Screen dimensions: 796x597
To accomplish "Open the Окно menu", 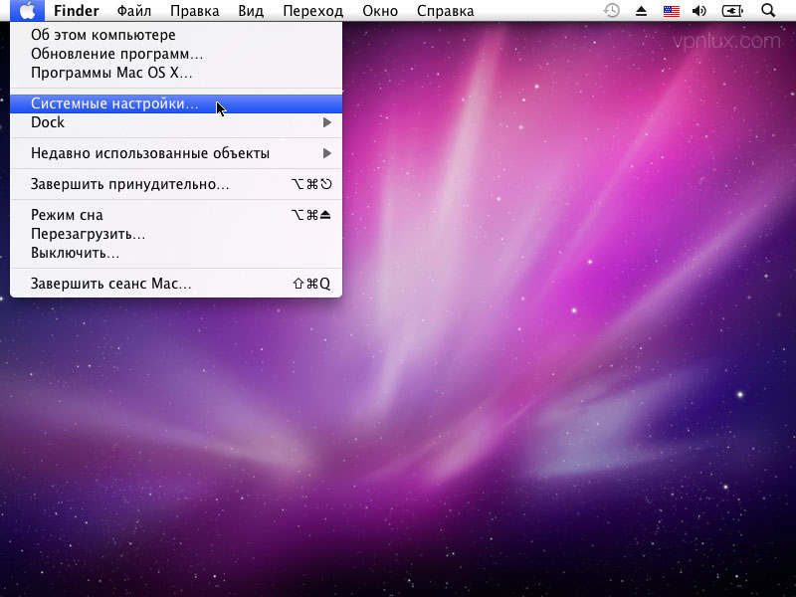I will (380, 11).
